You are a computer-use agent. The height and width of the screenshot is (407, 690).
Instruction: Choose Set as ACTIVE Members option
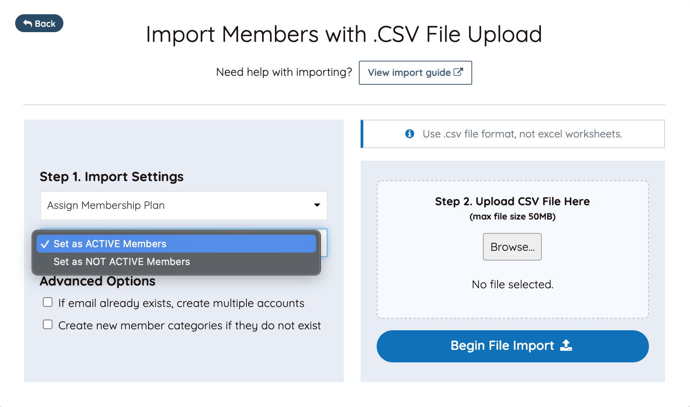point(110,244)
